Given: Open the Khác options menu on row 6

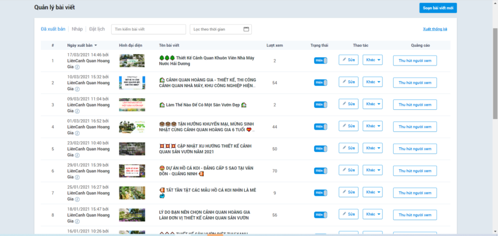Looking at the screenshot, I should click(373, 171).
